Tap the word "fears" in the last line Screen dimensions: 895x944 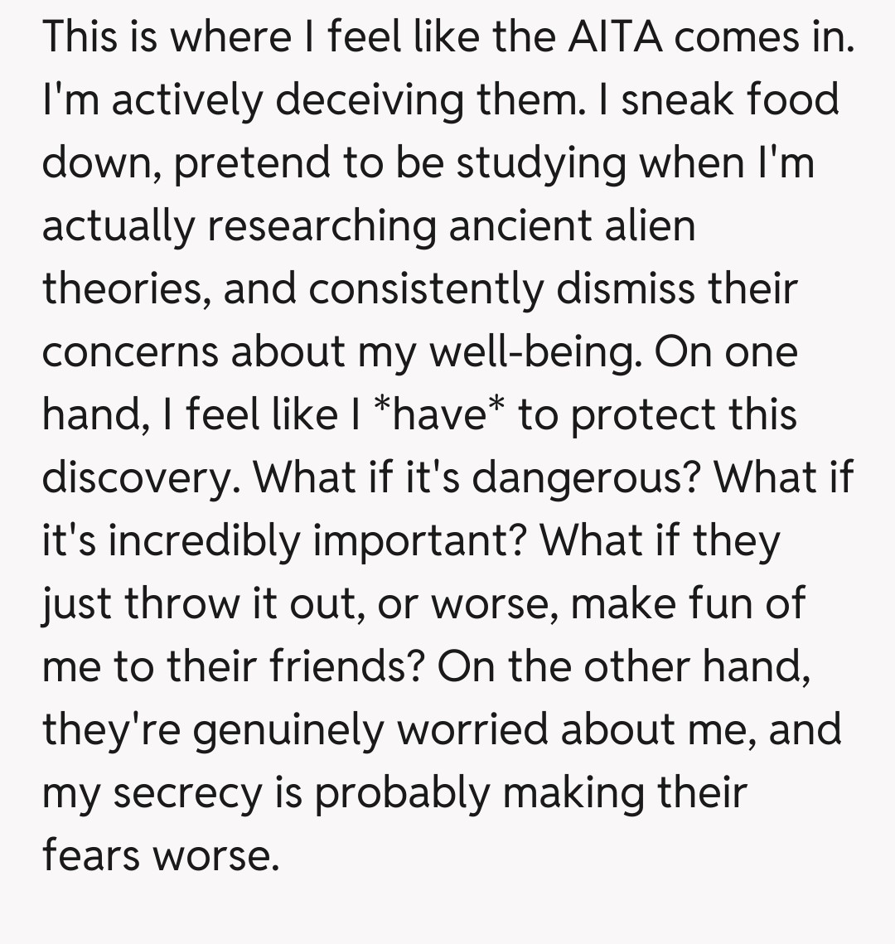pyautogui.click(x=89, y=855)
